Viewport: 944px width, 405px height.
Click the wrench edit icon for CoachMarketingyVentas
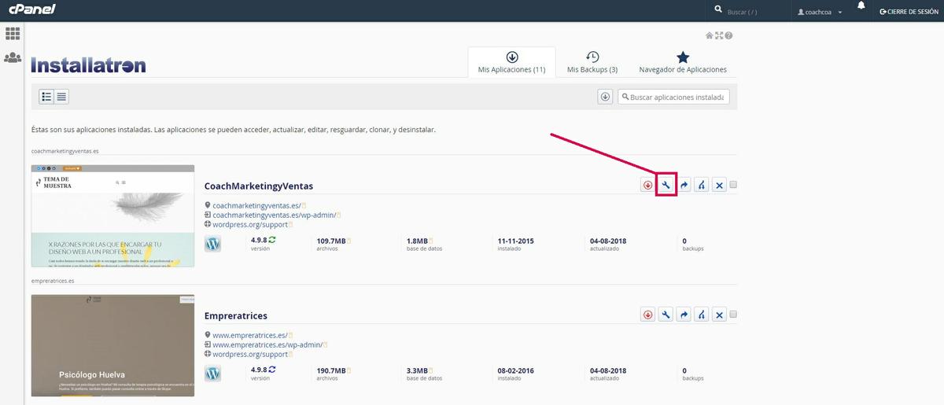point(666,185)
